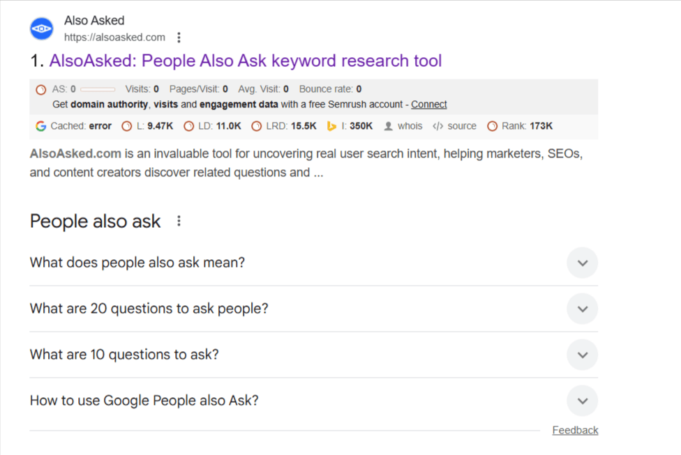Open the three-dot menu beside alsoasked.com URL
The image size is (681, 455).
[x=179, y=37]
